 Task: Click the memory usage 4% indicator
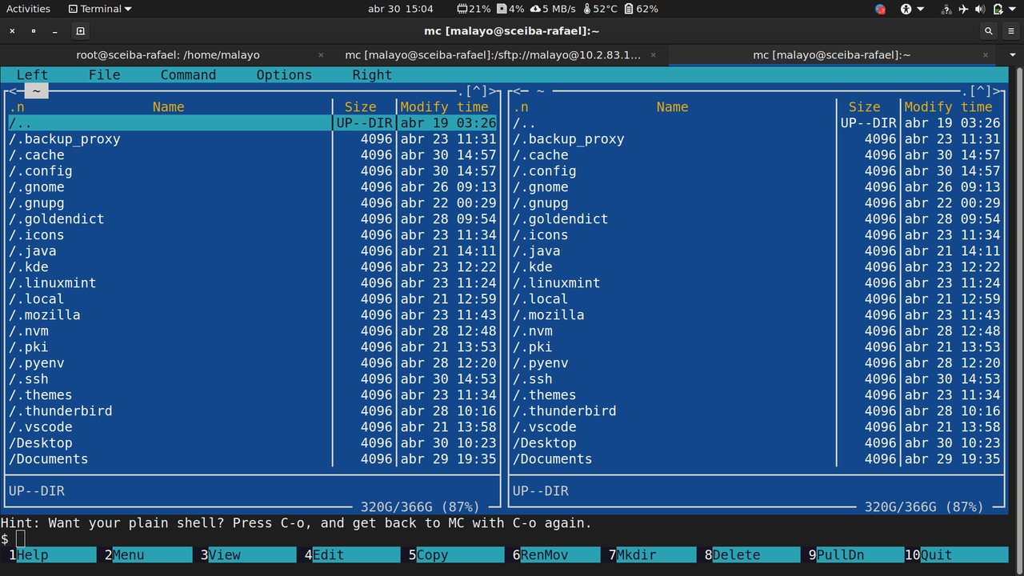[510, 9]
